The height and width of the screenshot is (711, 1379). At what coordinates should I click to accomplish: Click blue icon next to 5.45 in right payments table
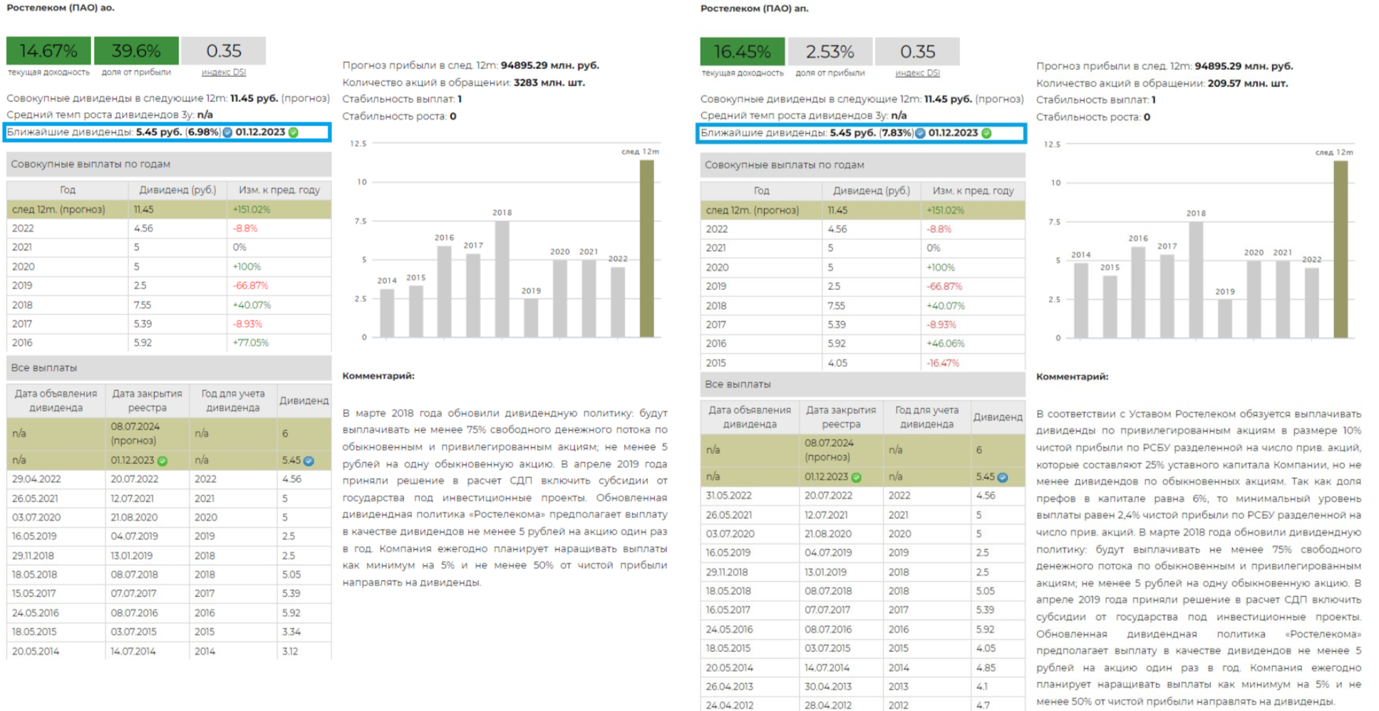coord(1003,477)
